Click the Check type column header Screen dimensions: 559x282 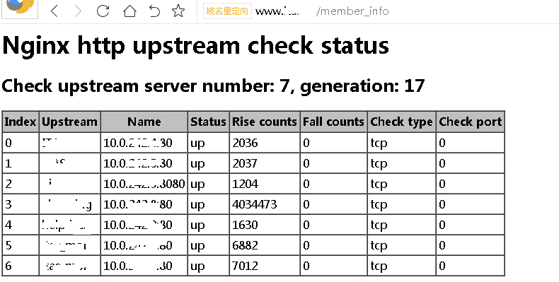point(401,122)
